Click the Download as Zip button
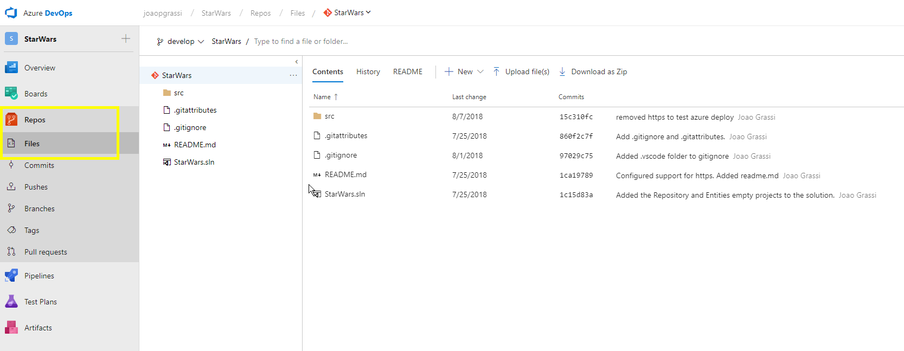This screenshot has width=904, height=351. point(593,71)
